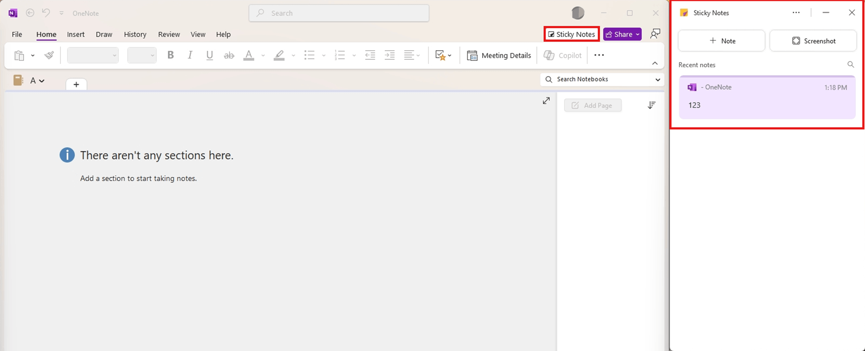This screenshot has height=351, width=865.
Task: Click the Recent notes search icon
Action: [850, 64]
